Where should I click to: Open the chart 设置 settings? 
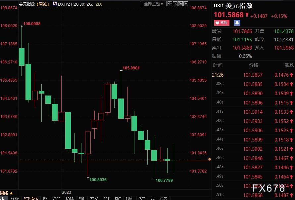(164, 198)
